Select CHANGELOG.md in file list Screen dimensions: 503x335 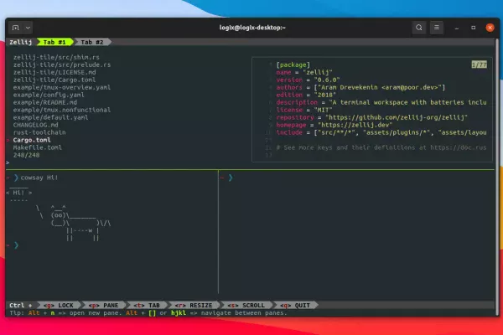tap(35, 125)
